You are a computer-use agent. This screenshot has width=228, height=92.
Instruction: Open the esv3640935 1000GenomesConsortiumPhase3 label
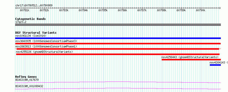pyautogui.click(x=46, y=41)
